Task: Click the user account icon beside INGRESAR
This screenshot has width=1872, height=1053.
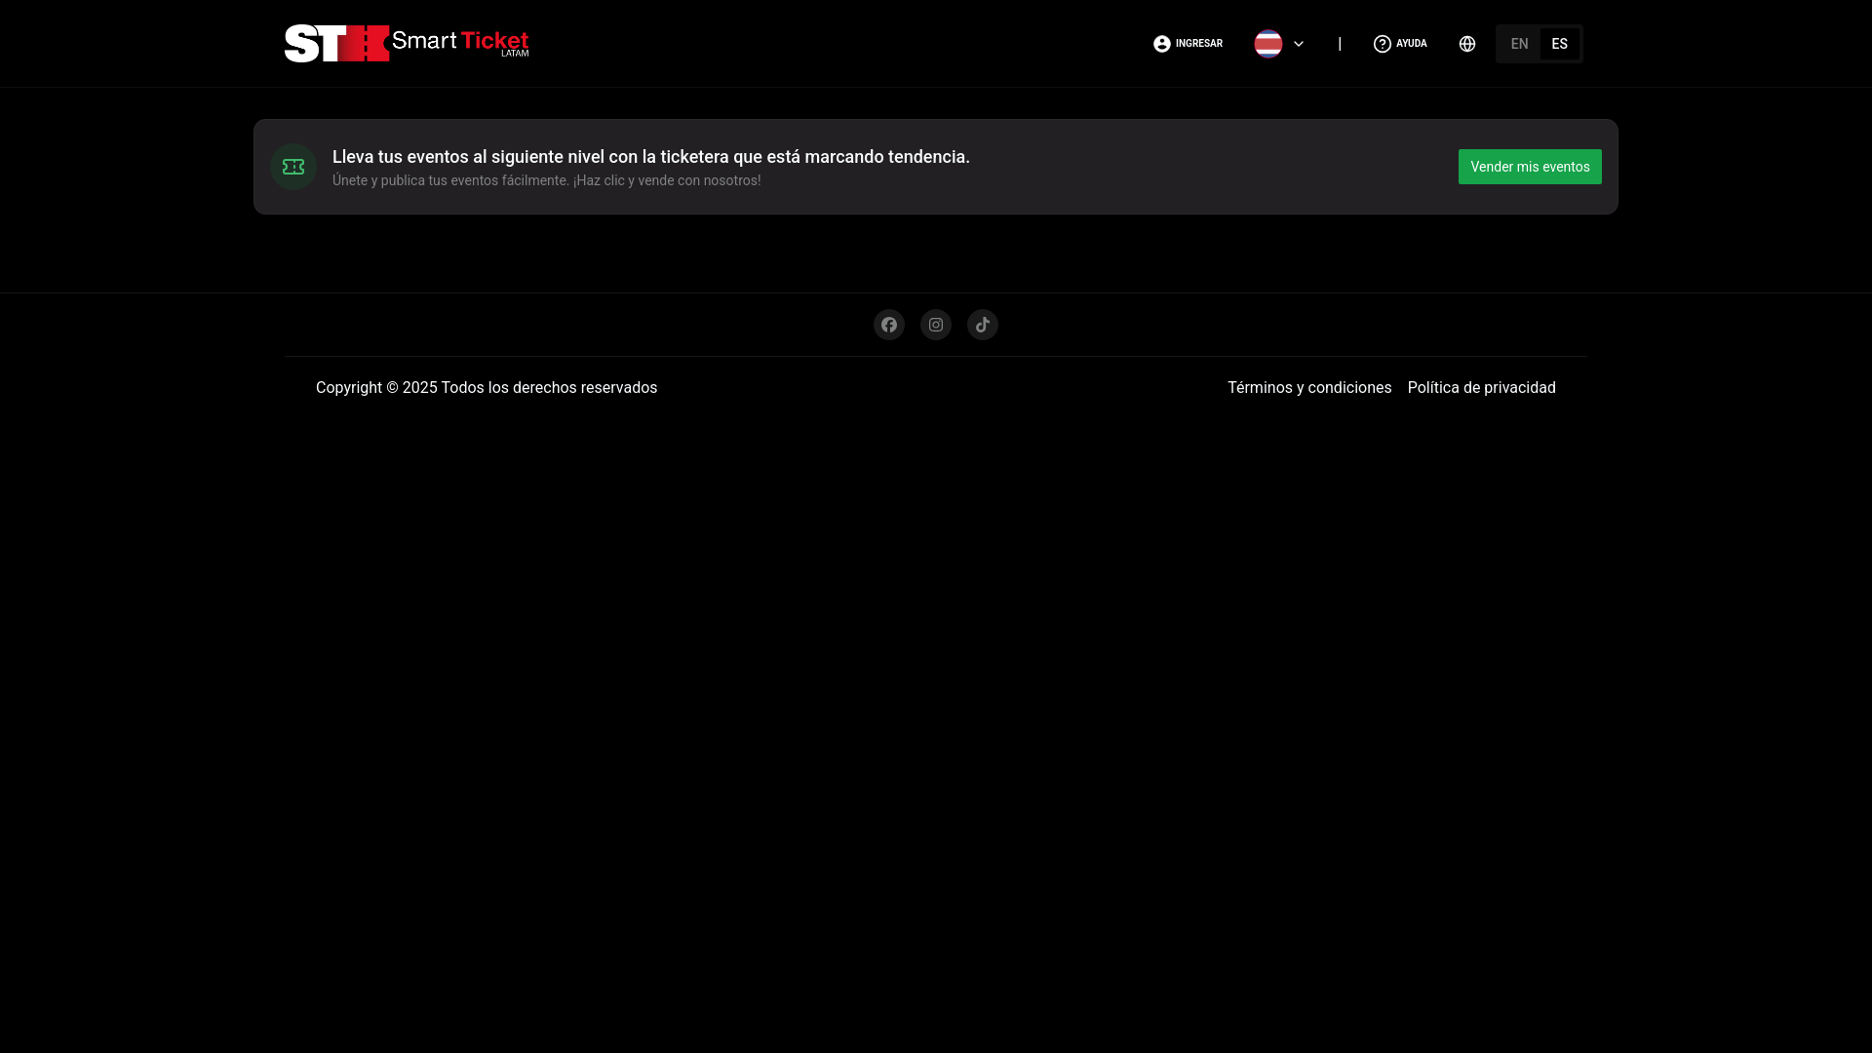Action: tap(1162, 44)
